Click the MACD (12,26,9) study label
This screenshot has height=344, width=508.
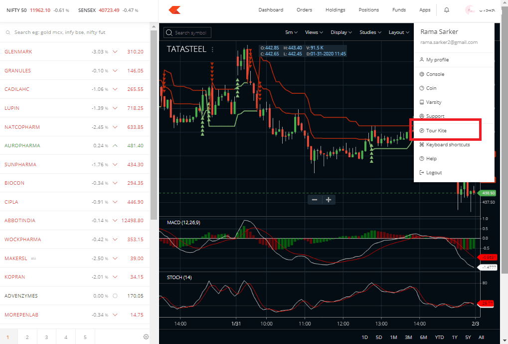pos(183,223)
